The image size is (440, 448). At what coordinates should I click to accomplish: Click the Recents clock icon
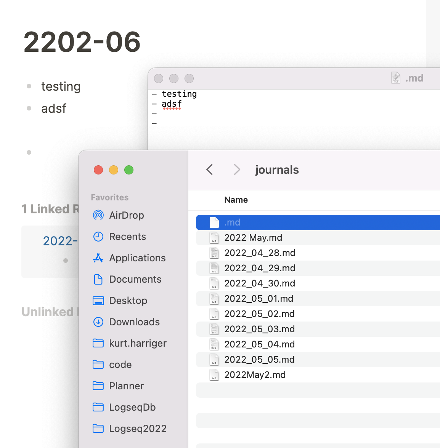98,237
